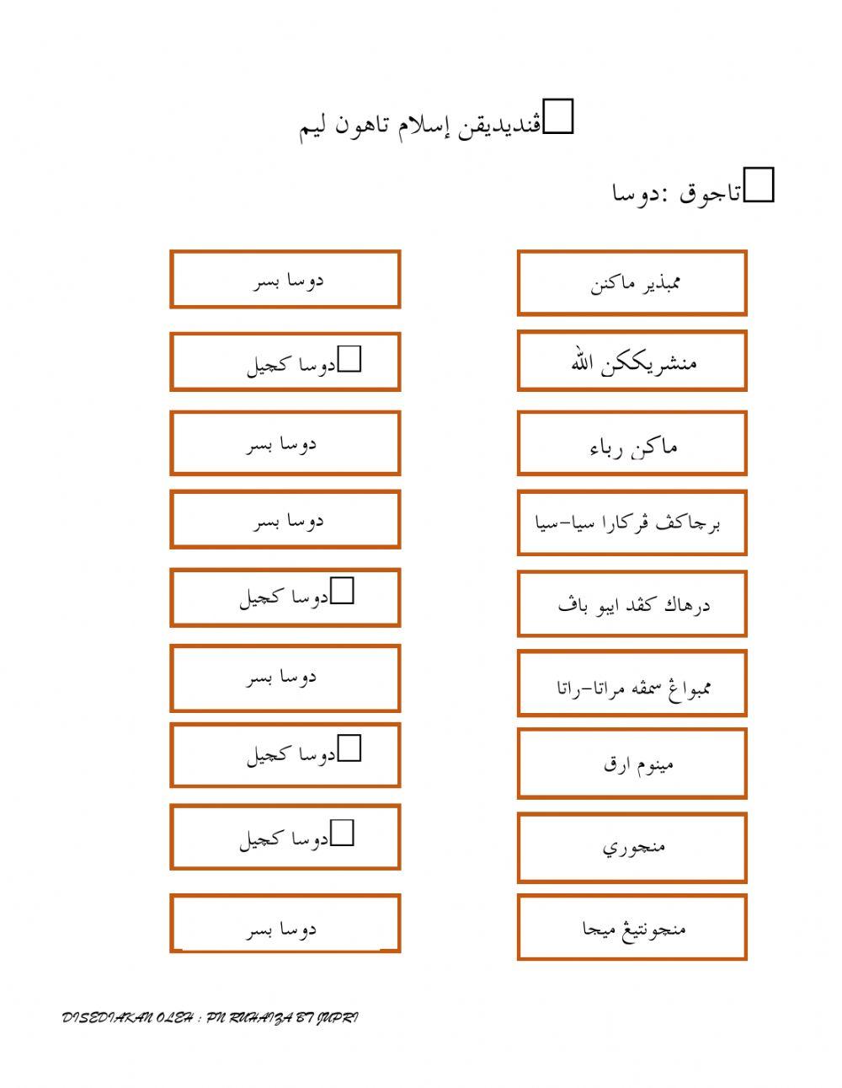Viewport: 842px width, 1088px height.
Task: Click the 'درهاك كڤد ايبو باڤ' box
Action: tap(631, 603)
